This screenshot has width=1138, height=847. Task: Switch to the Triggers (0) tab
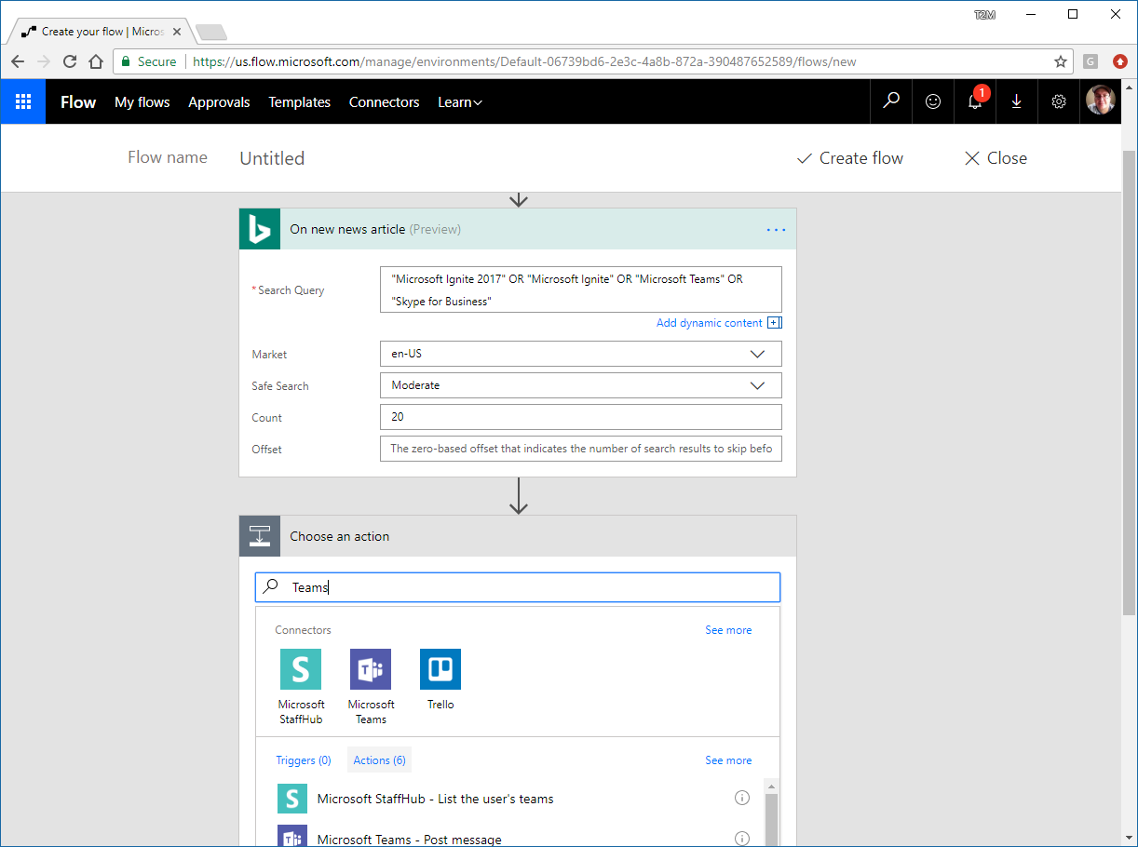coord(304,760)
